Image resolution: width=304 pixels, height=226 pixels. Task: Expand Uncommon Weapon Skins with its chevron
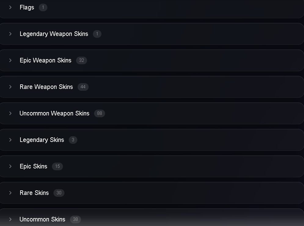(10, 113)
